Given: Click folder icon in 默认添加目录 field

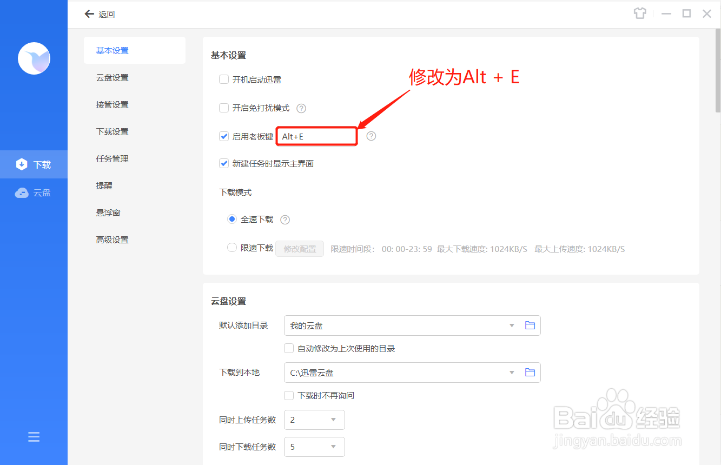Looking at the screenshot, I should pos(530,325).
